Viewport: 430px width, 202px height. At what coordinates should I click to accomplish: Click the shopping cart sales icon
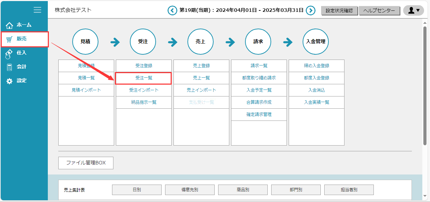click(9, 39)
